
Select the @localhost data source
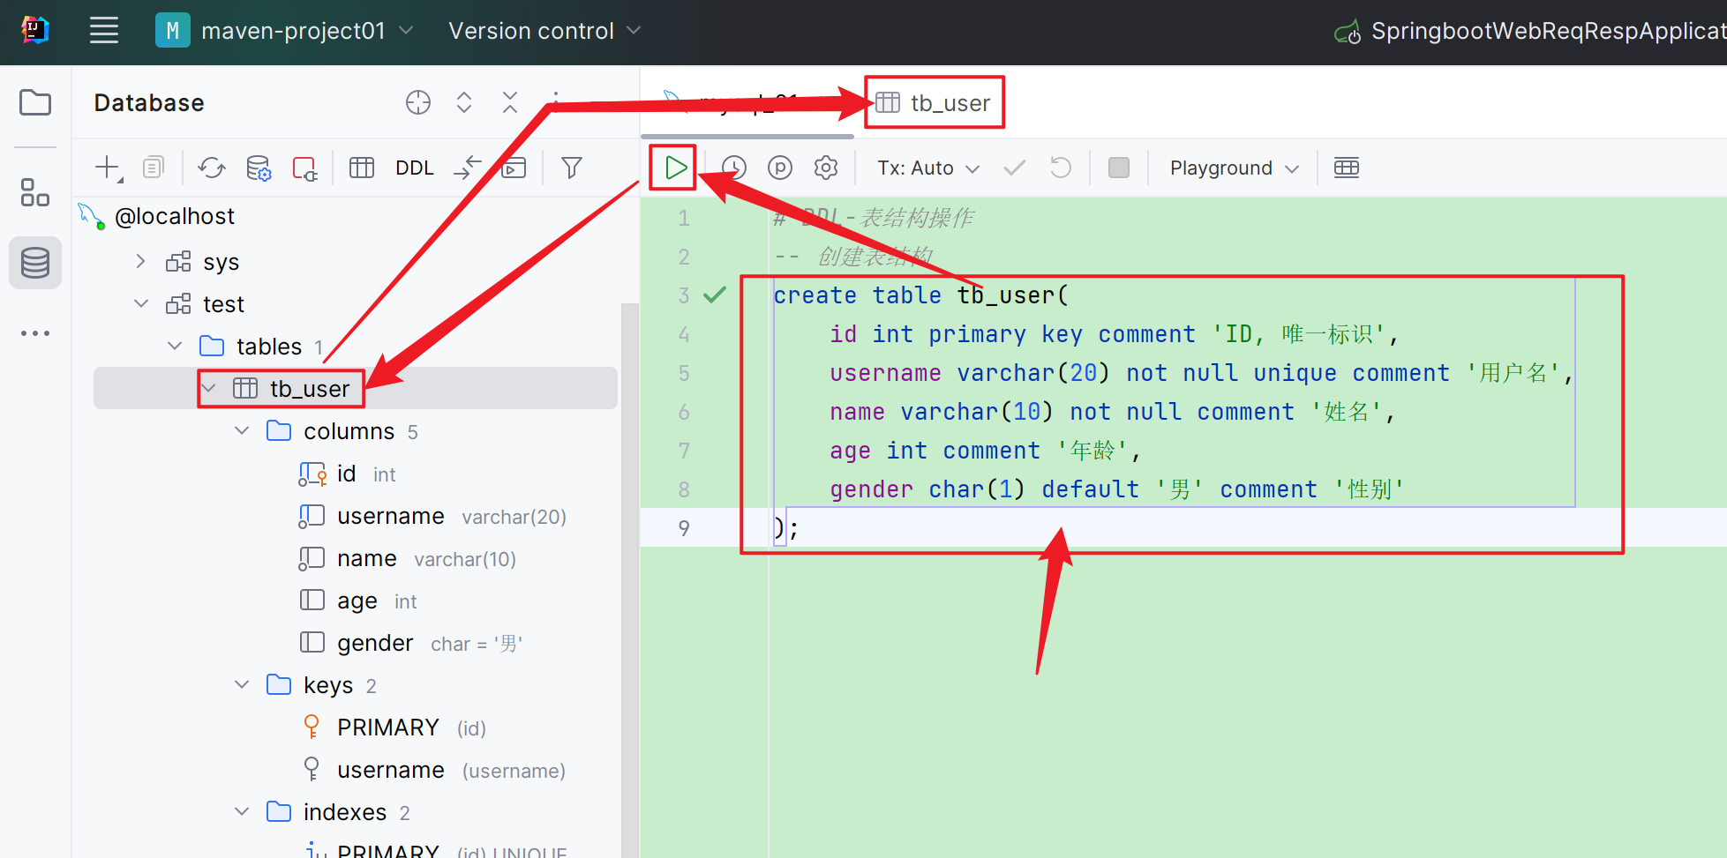175,216
